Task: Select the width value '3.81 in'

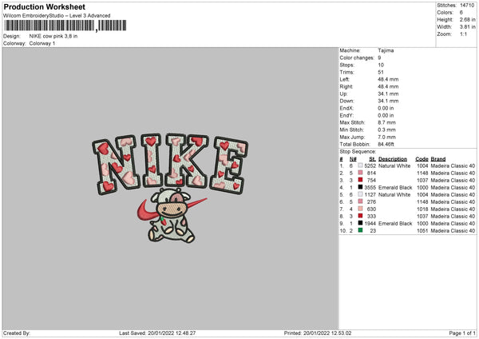Action: point(467,27)
